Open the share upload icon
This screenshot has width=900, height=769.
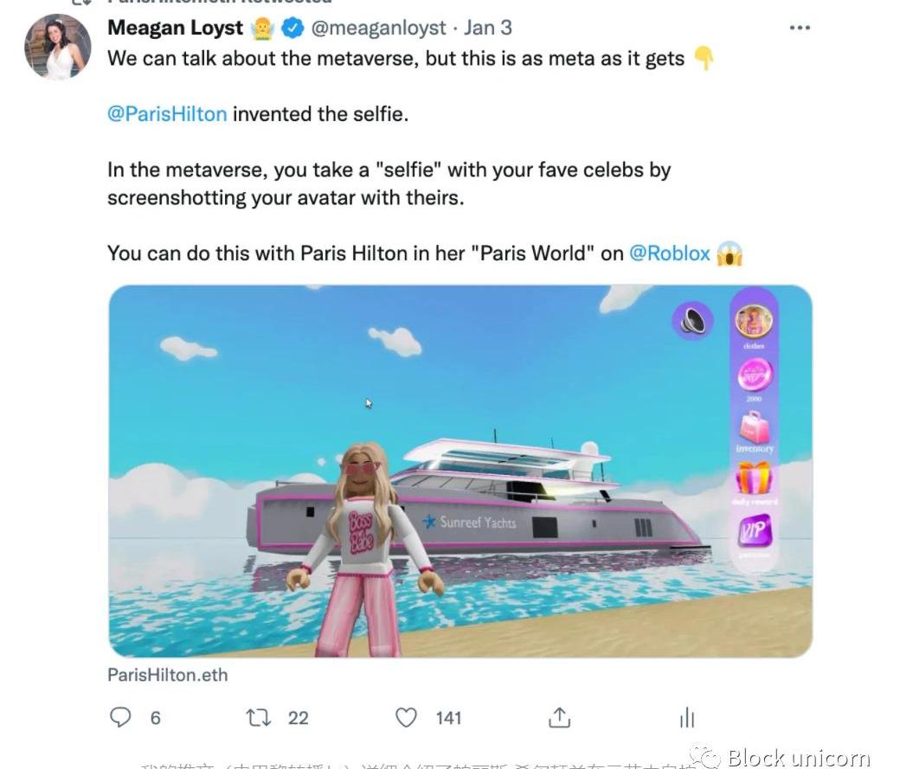(x=559, y=717)
